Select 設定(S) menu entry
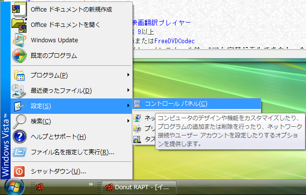 [72, 106]
